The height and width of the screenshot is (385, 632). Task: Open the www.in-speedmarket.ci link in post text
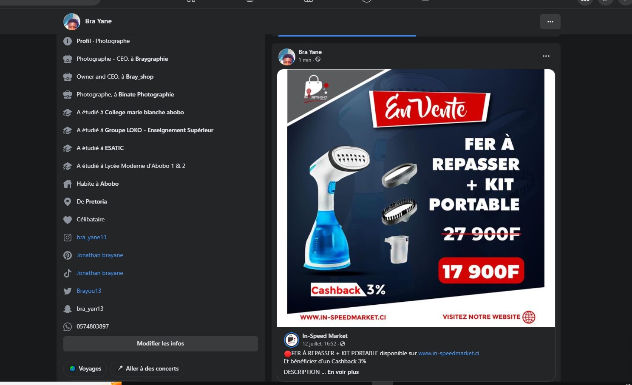(449, 353)
